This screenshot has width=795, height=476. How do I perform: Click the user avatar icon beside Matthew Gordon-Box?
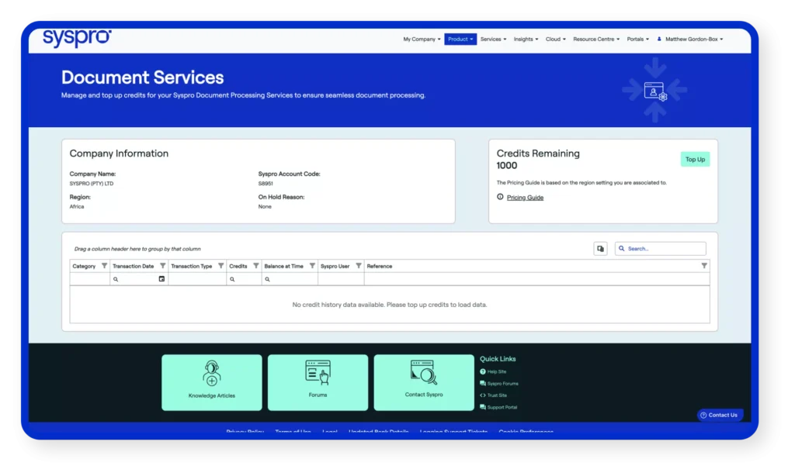point(659,39)
